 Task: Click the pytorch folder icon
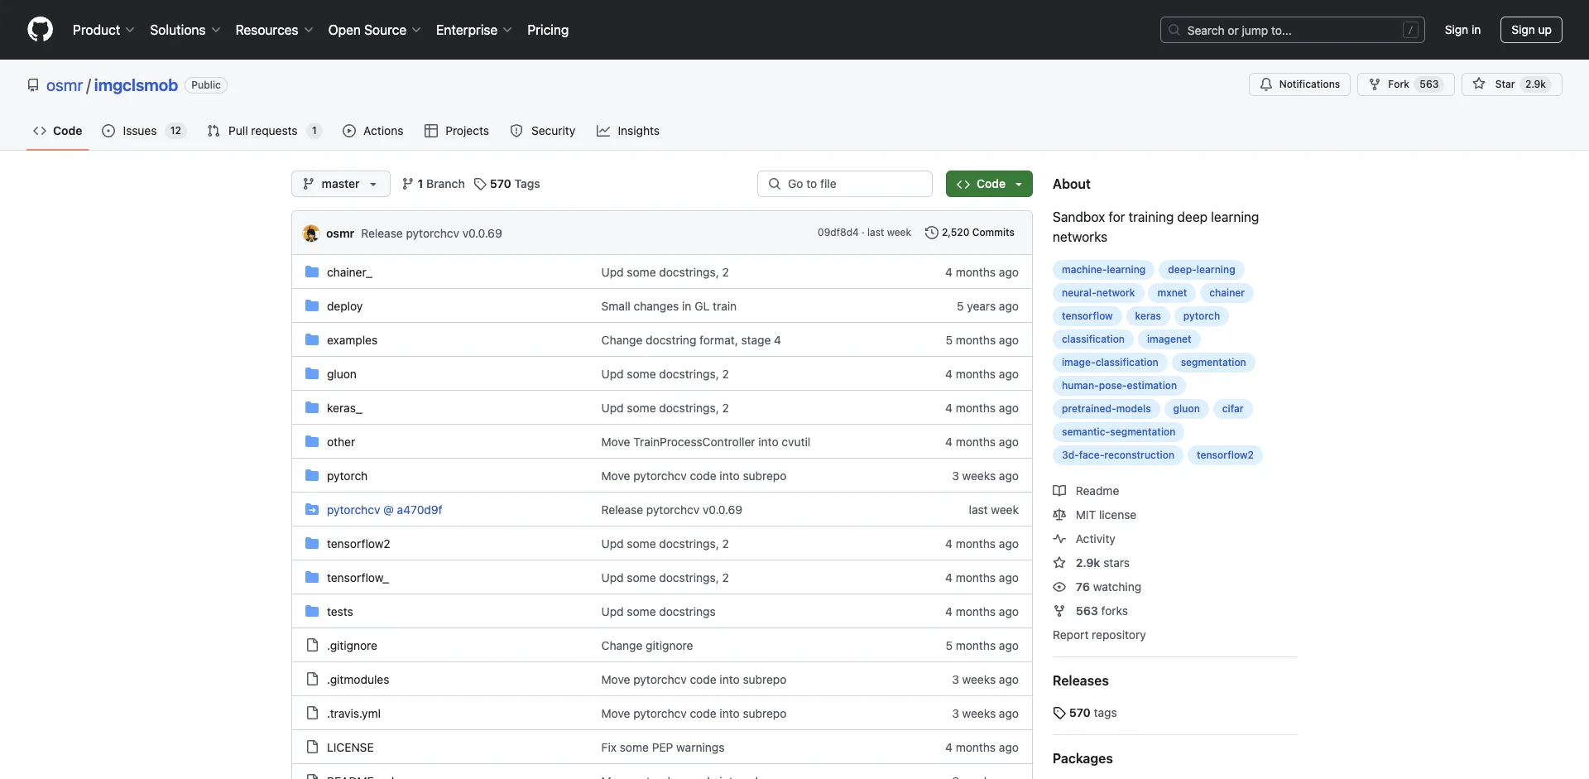[x=312, y=475]
